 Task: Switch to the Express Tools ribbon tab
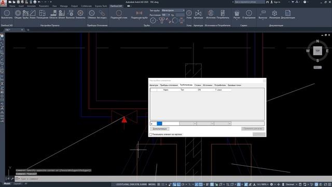101,6
